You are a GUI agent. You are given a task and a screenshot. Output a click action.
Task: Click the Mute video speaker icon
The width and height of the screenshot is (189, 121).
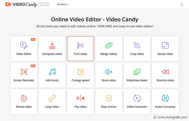(109, 72)
